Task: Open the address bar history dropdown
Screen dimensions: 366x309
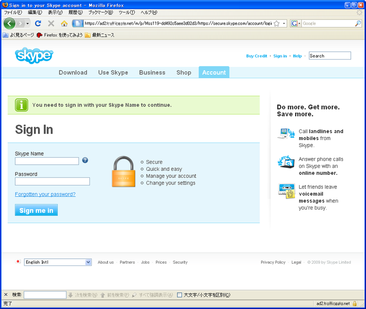Action: [284, 23]
